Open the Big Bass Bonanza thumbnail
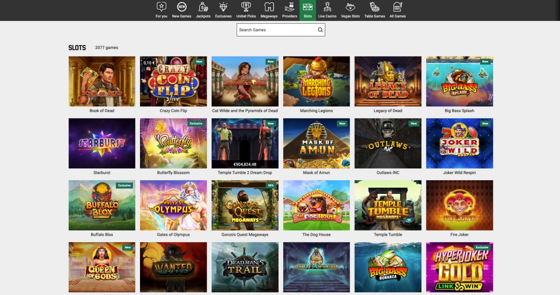 (388, 267)
